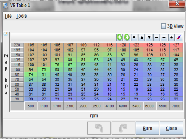Click the greyed-out undo arrow button
This screenshot has height=139, width=186.
[99, 128]
